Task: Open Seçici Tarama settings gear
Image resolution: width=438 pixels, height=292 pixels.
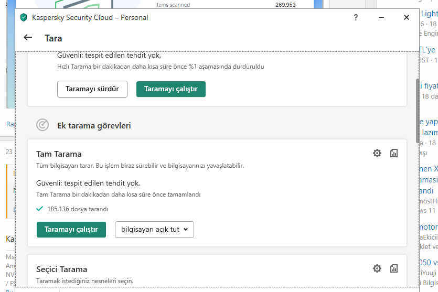Action: 377,268
